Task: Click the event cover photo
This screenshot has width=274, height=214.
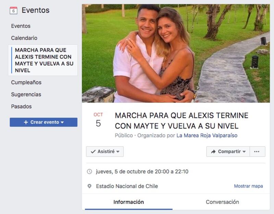Action: pyautogui.click(x=176, y=53)
